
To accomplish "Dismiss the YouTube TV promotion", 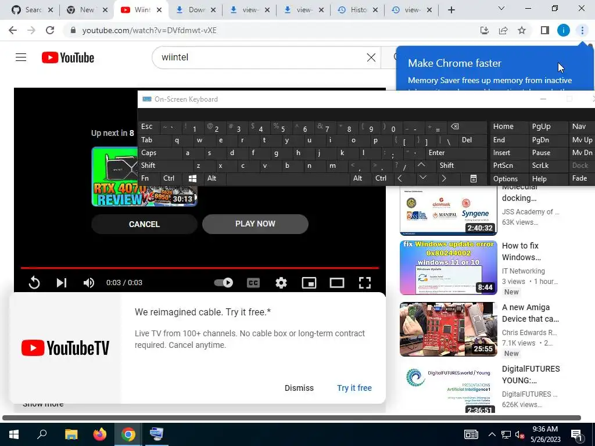I will 299,388.
